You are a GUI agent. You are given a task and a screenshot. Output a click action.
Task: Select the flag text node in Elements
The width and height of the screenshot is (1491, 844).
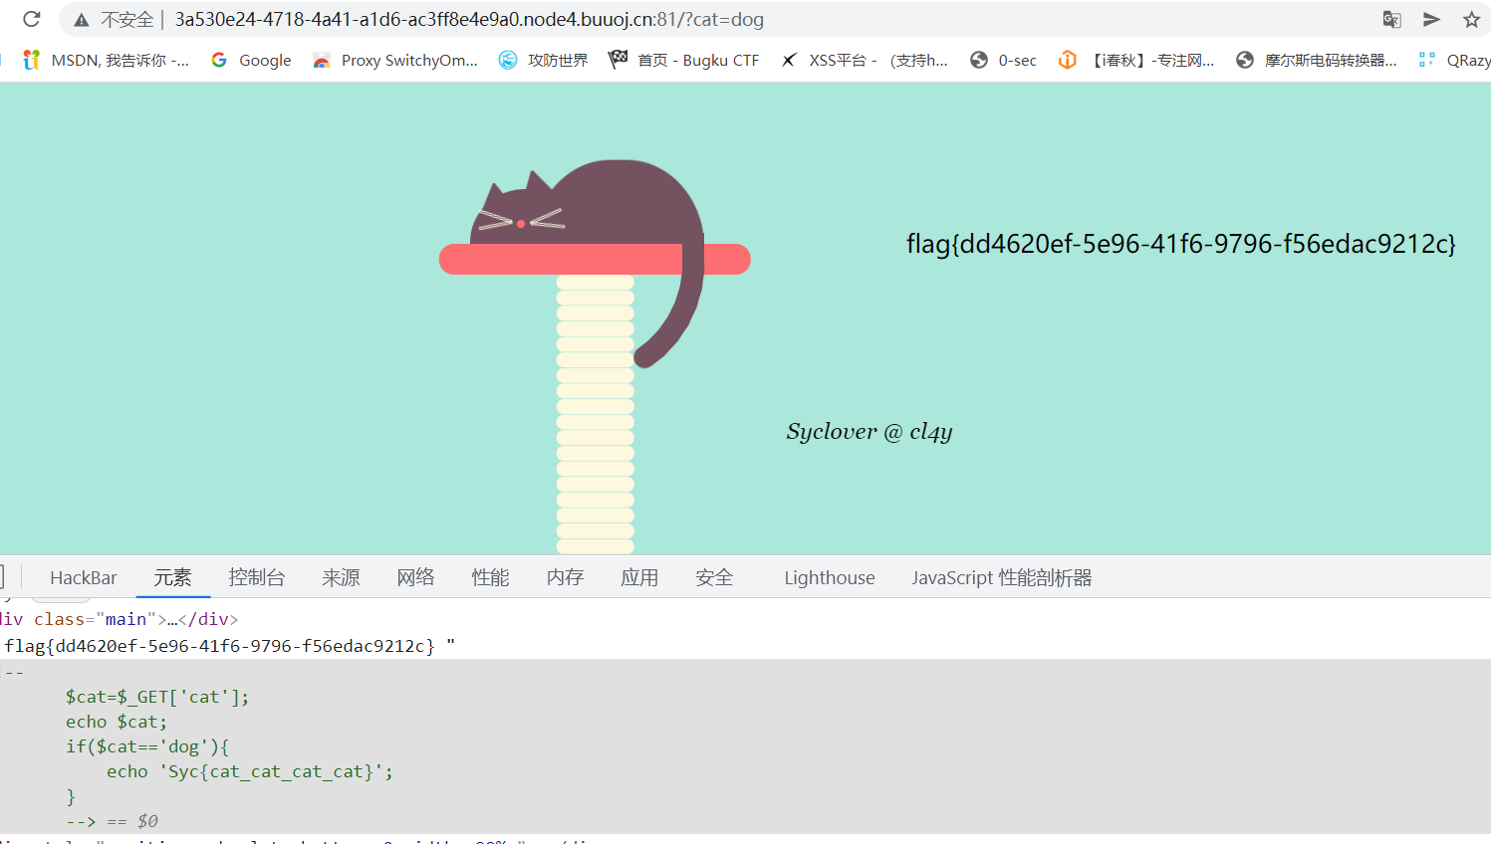(x=219, y=646)
